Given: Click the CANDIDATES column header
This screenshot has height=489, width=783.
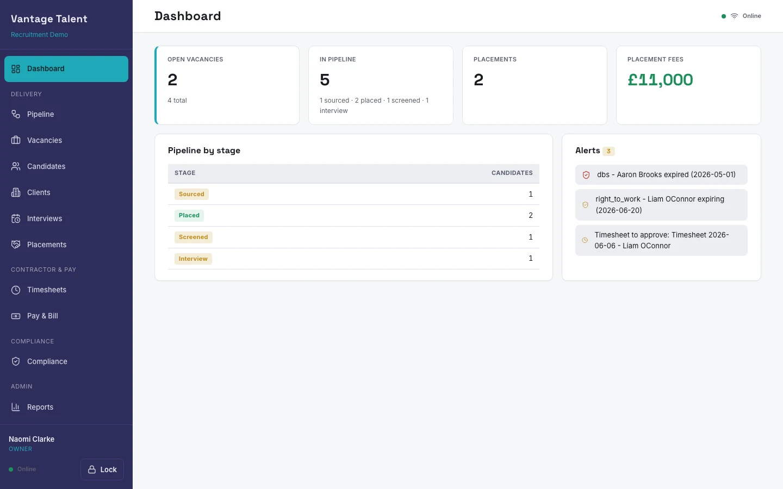Looking at the screenshot, I should click(x=512, y=173).
